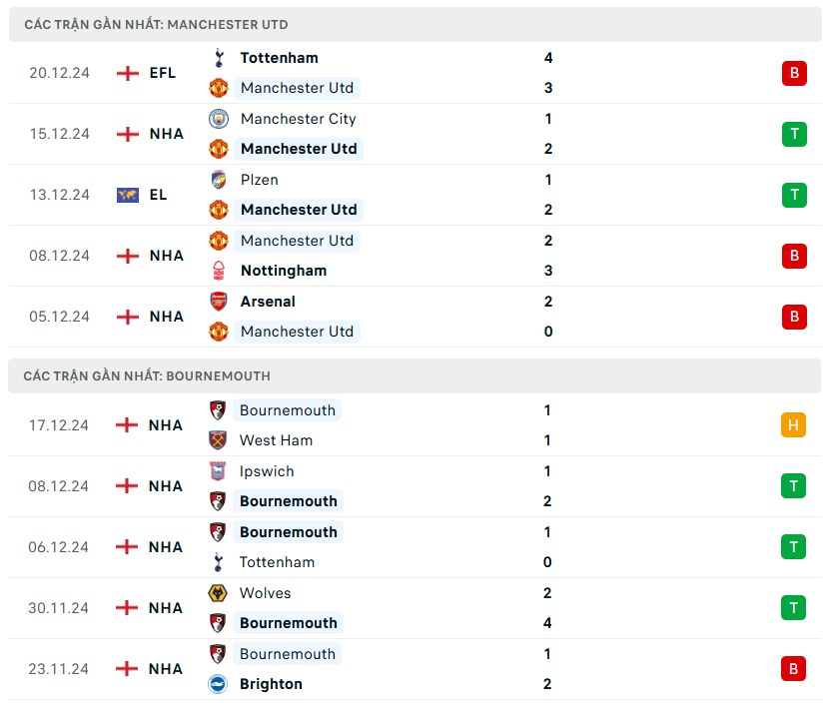
Task: Click the Arsenal club crest icon
Action: point(219,302)
